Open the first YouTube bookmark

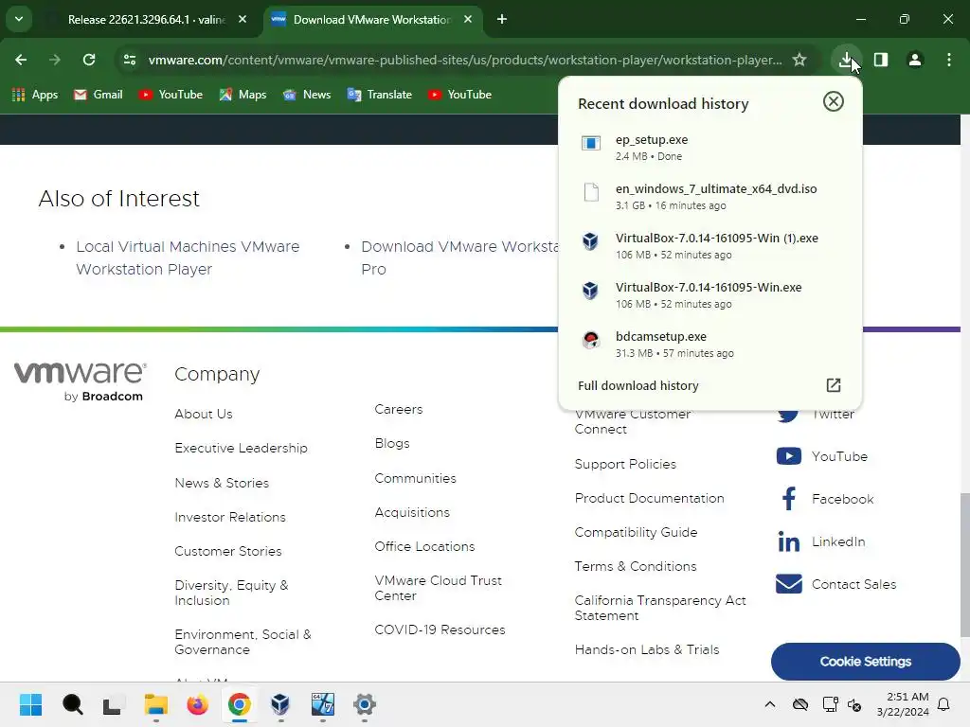pyautogui.click(x=171, y=95)
